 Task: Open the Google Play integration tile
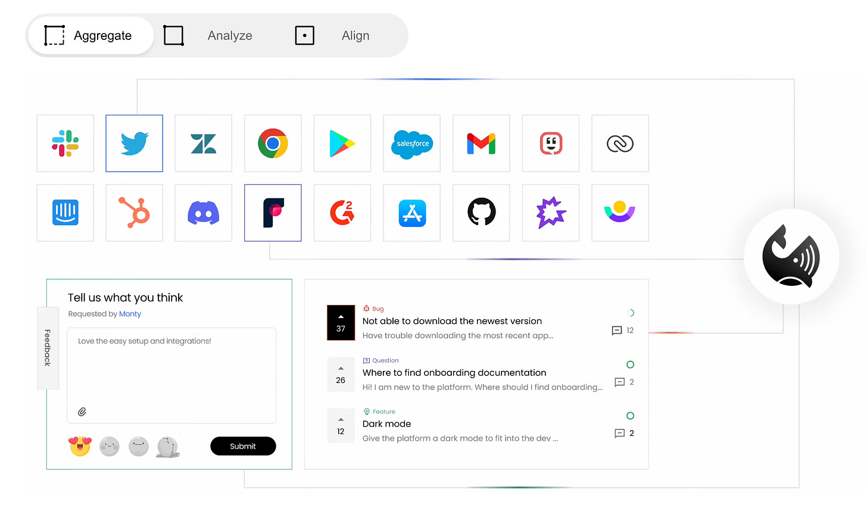[x=342, y=144]
